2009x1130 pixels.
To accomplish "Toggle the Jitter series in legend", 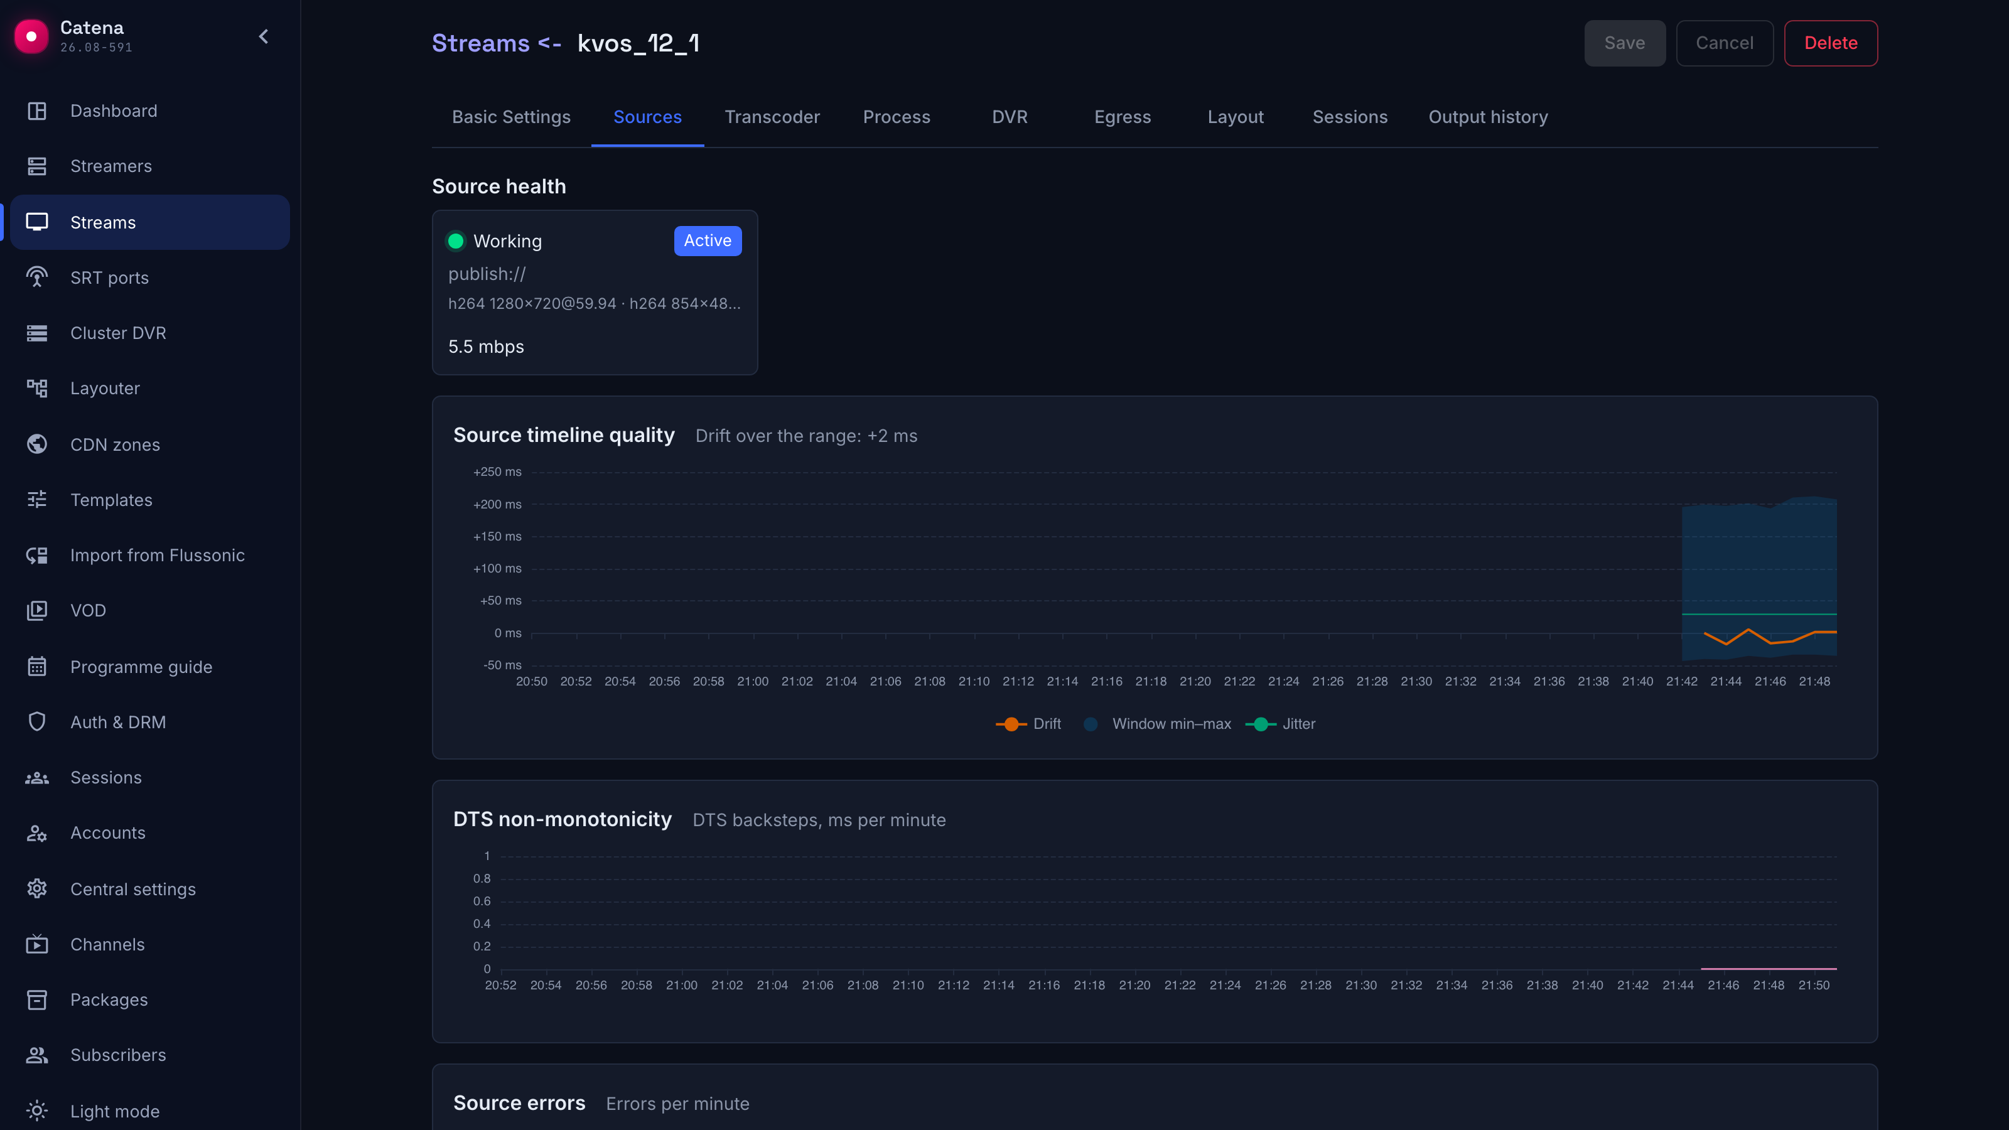I will coord(1280,724).
